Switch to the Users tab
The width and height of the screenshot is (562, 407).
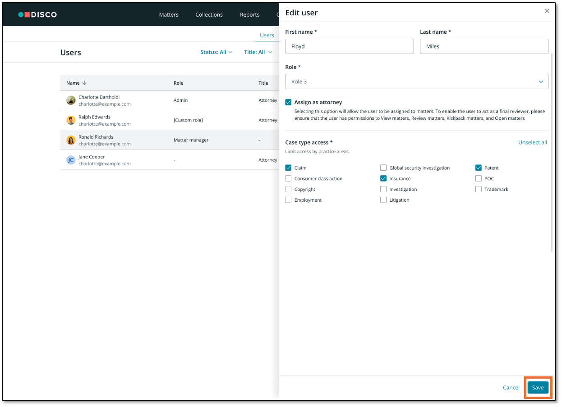pyautogui.click(x=267, y=36)
